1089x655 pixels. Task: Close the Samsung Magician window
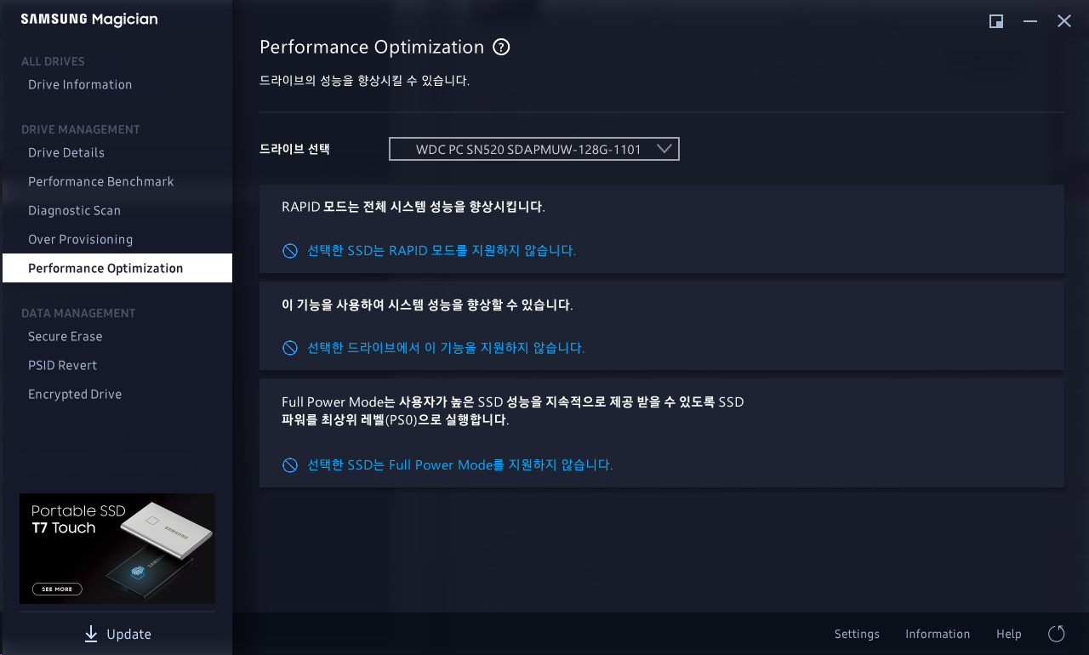tap(1064, 21)
